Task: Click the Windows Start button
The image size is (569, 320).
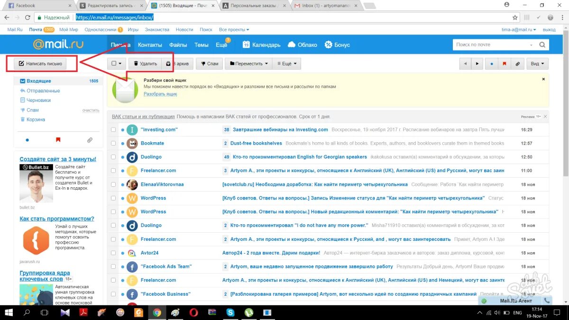Action: coord(9,312)
